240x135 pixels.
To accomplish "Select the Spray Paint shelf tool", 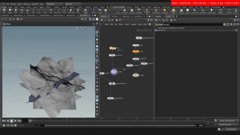I will coord(71,11).
